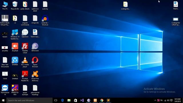The height and width of the screenshot is (103, 183).
Task: Open Google Chrome from the taskbar
Action: click(102, 100)
